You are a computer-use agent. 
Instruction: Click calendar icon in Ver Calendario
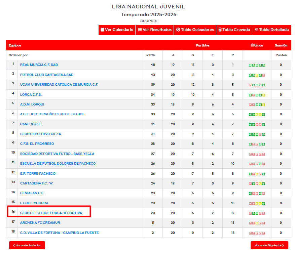(102, 30)
